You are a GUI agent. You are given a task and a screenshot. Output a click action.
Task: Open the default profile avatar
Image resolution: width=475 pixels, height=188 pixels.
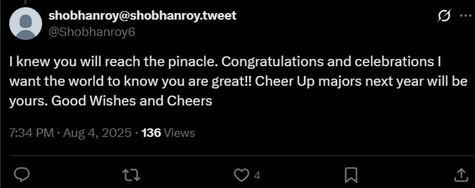[26, 24]
